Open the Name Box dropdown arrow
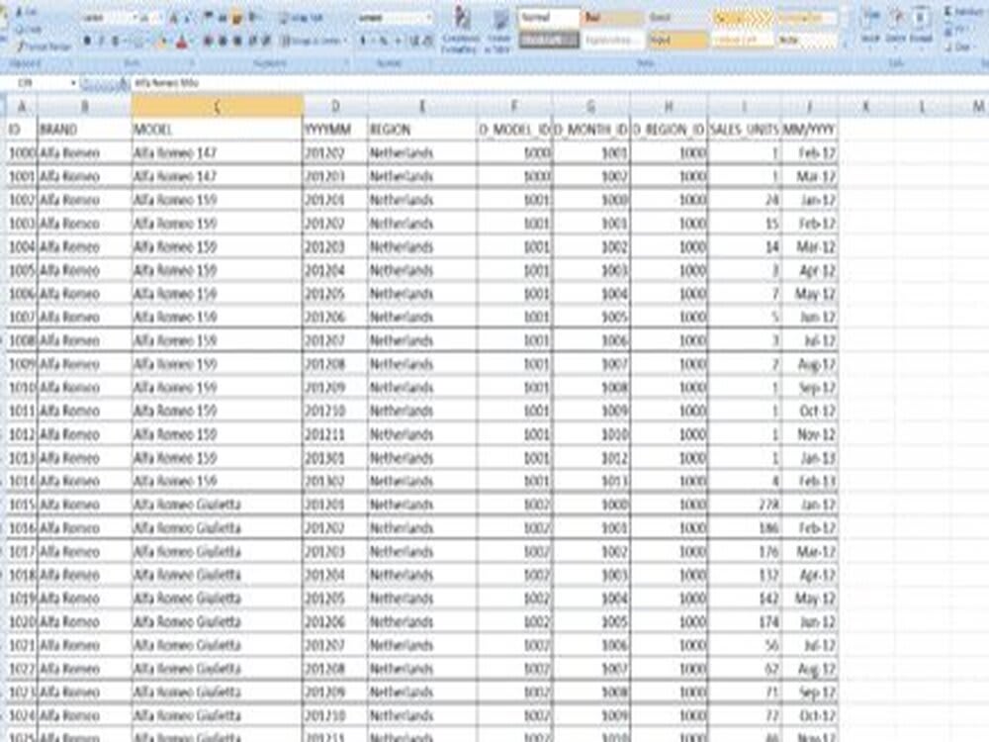 73,83
